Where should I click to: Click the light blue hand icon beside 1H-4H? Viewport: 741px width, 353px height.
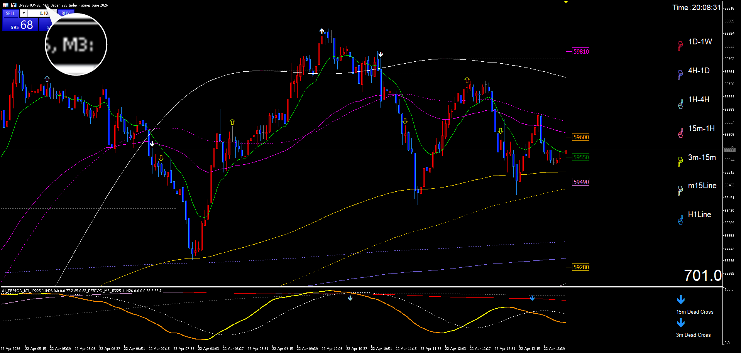click(680, 104)
